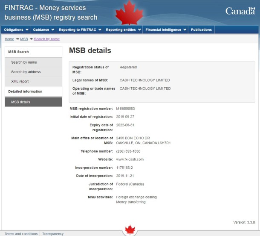Screen dimensions: 260x236
Task: Click the red maple leaf in header
Action: click(129, 13)
